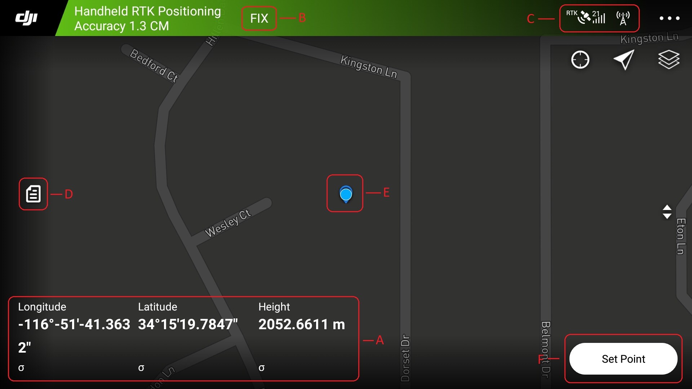This screenshot has height=389, width=692.
Task: Click the up-down expand arrows icon
Action: pos(667,212)
